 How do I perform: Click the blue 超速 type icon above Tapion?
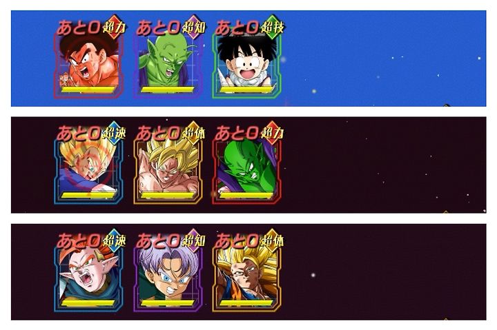(x=114, y=240)
